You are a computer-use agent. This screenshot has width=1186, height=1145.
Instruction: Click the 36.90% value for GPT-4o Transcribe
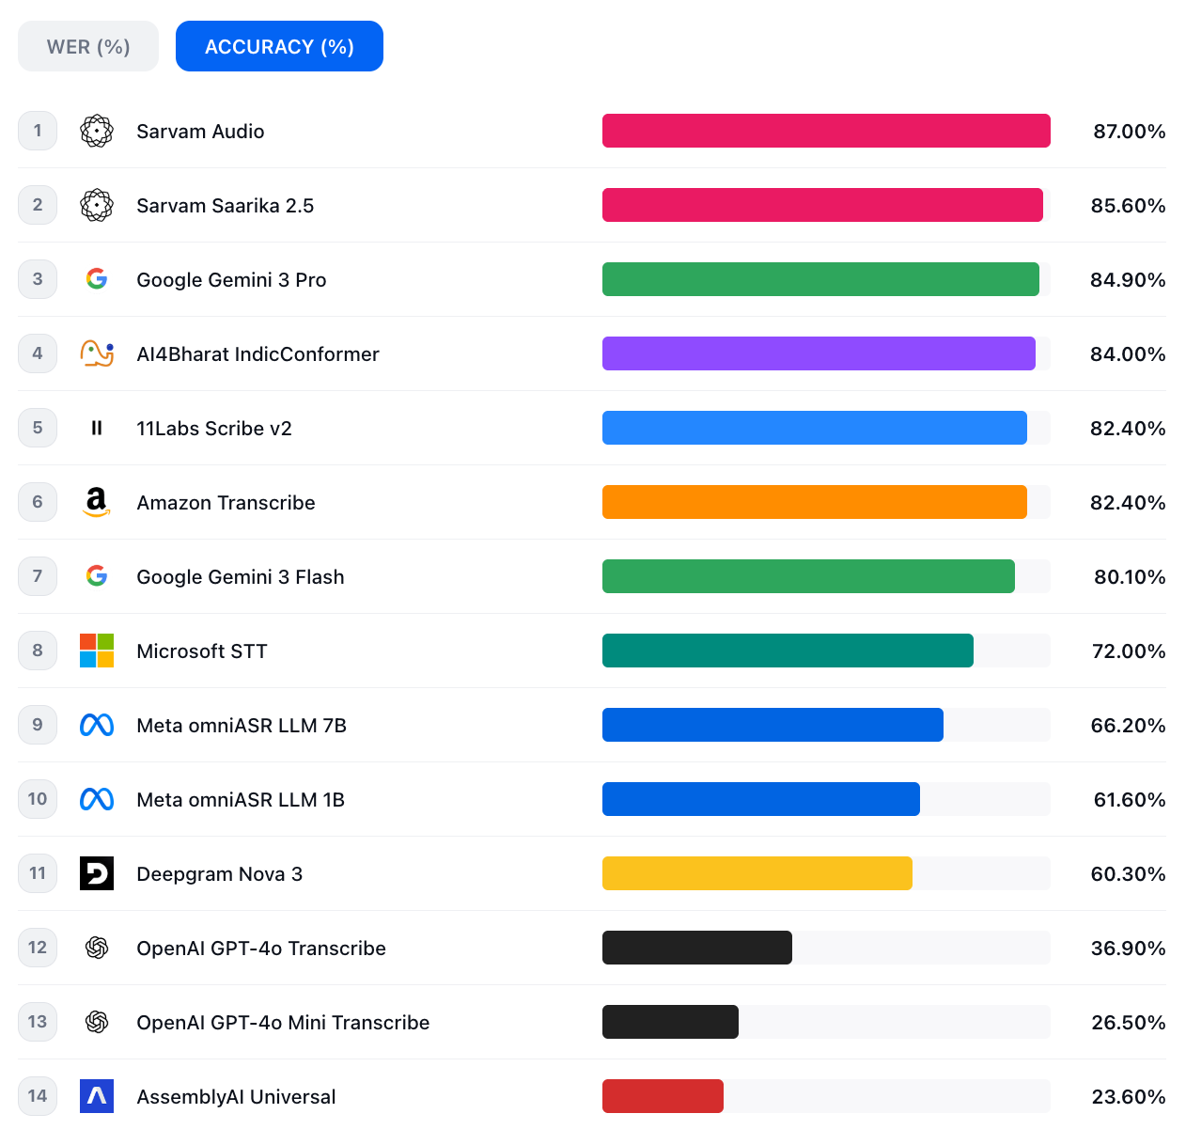[1127, 949]
